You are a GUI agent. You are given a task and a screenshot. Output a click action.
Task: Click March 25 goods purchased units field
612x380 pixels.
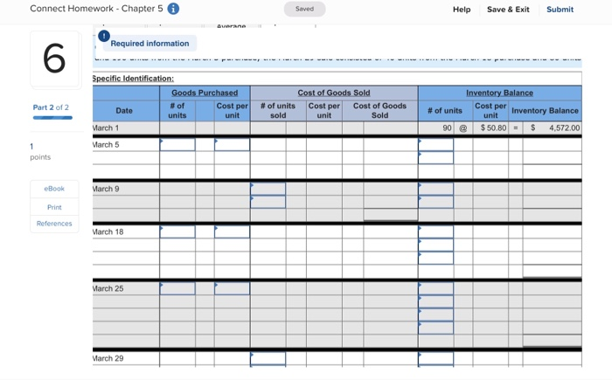(x=177, y=288)
